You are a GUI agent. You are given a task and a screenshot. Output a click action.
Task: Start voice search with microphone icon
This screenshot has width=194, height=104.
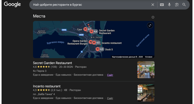[169, 5]
